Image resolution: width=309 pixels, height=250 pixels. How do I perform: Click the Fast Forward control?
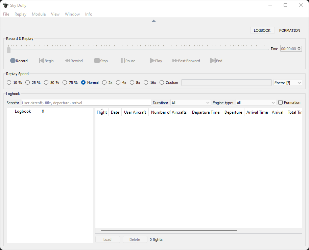point(186,61)
